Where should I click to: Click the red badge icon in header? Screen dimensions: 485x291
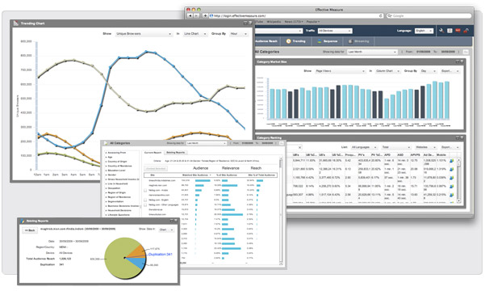pyautogui.click(x=458, y=31)
